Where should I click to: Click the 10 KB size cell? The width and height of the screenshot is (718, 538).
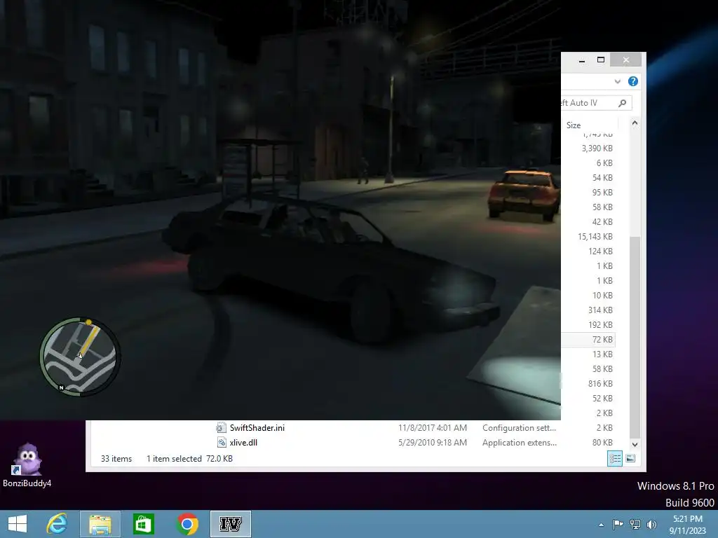point(602,296)
